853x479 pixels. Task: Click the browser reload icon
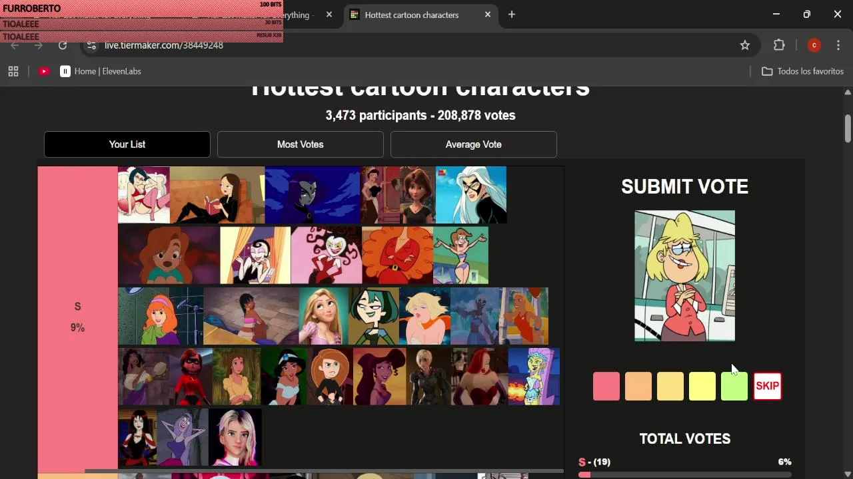[63, 45]
